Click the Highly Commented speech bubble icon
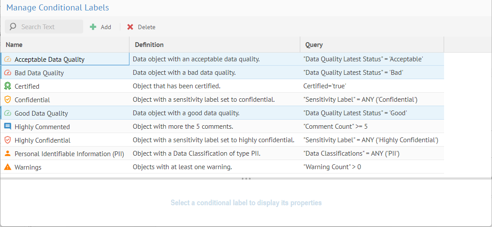The image size is (492, 227). [x=7, y=127]
